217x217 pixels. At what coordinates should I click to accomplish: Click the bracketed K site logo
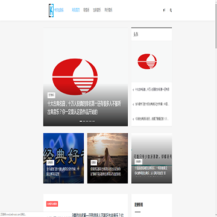click(51, 10)
